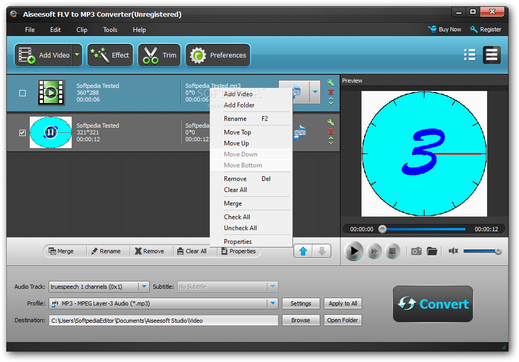Image resolution: width=519 pixels, height=362 pixels.
Task: Open the File menu
Action: tap(30, 30)
